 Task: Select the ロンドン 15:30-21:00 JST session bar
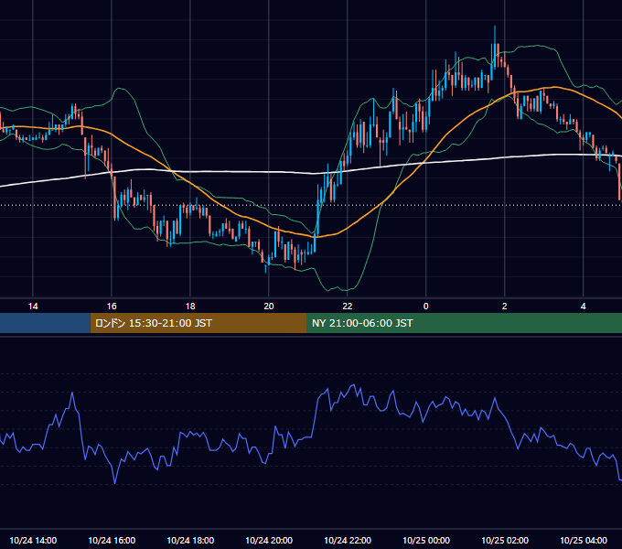[198, 323]
